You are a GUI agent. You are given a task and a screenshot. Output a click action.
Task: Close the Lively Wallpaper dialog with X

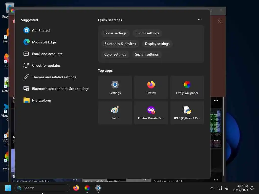coord(219,21)
